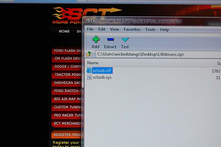
Task: Open Ford Flash Devices on SCT site
Action: [67, 51]
